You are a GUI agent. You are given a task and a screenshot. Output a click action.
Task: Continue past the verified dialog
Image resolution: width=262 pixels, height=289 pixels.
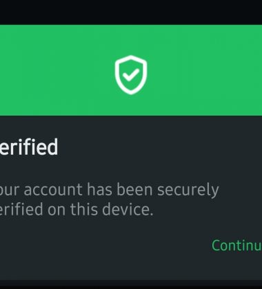coord(236,246)
